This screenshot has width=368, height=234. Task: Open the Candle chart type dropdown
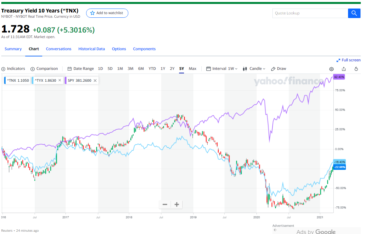254,69
